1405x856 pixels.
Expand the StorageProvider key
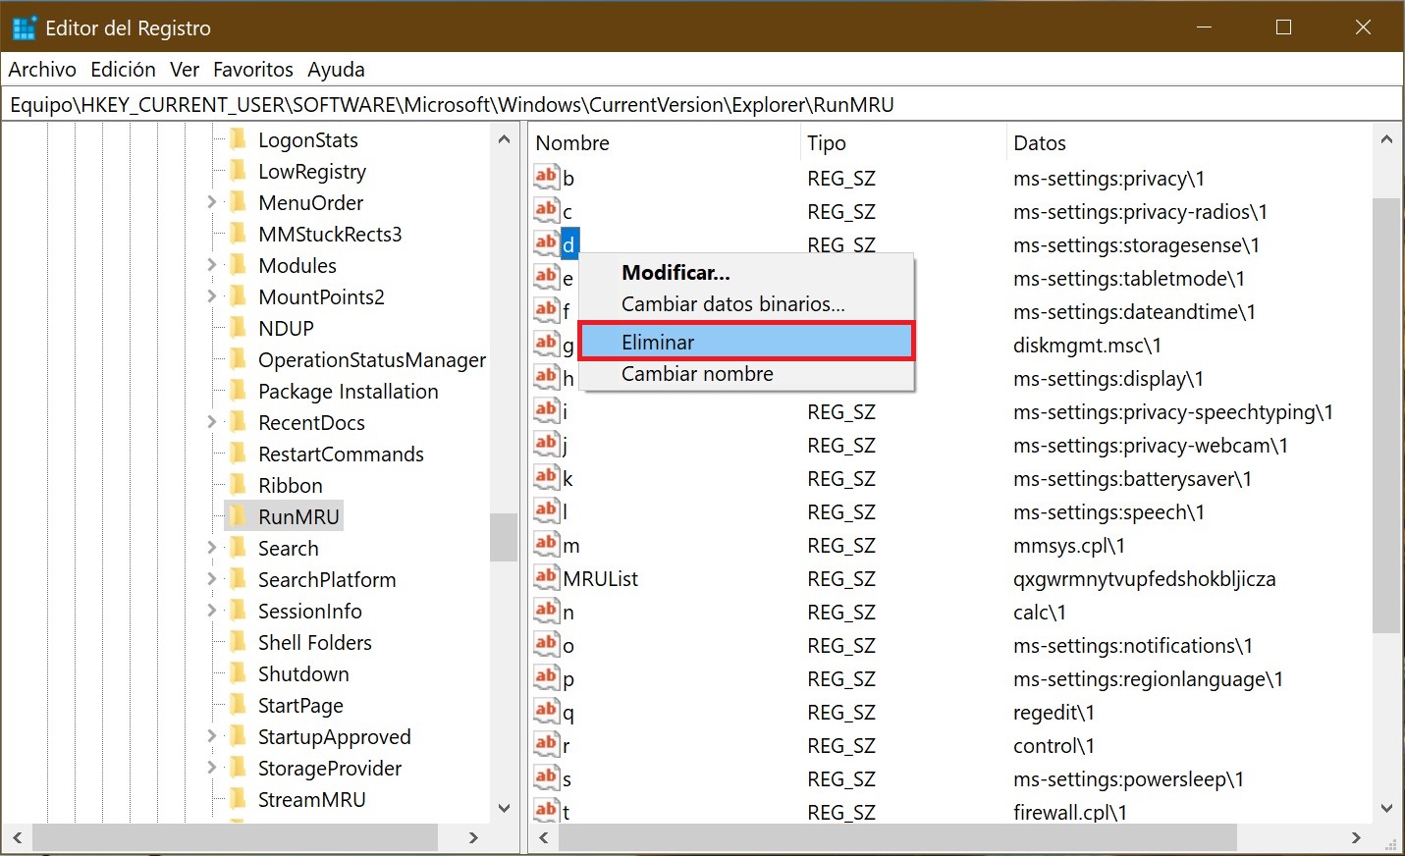point(211,768)
